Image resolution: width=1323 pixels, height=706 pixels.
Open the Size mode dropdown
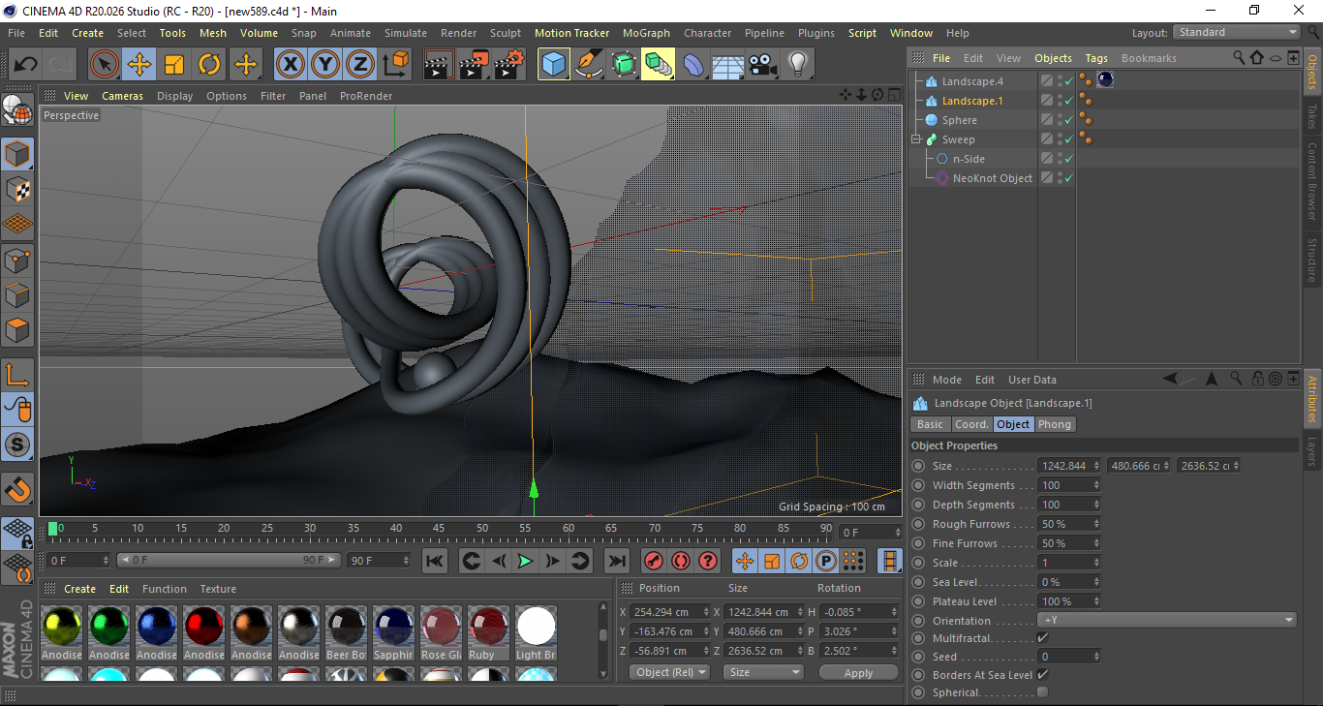[x=765, y=672]
